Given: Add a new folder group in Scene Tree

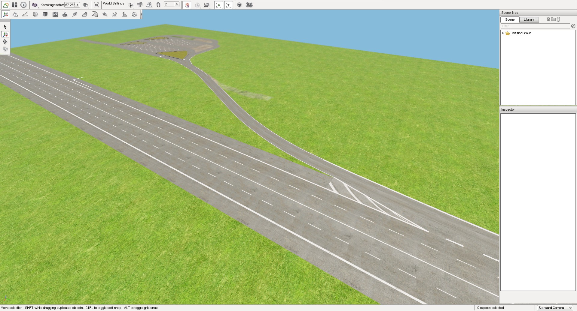Looking at the screenshot, I should tap(554, 19).
